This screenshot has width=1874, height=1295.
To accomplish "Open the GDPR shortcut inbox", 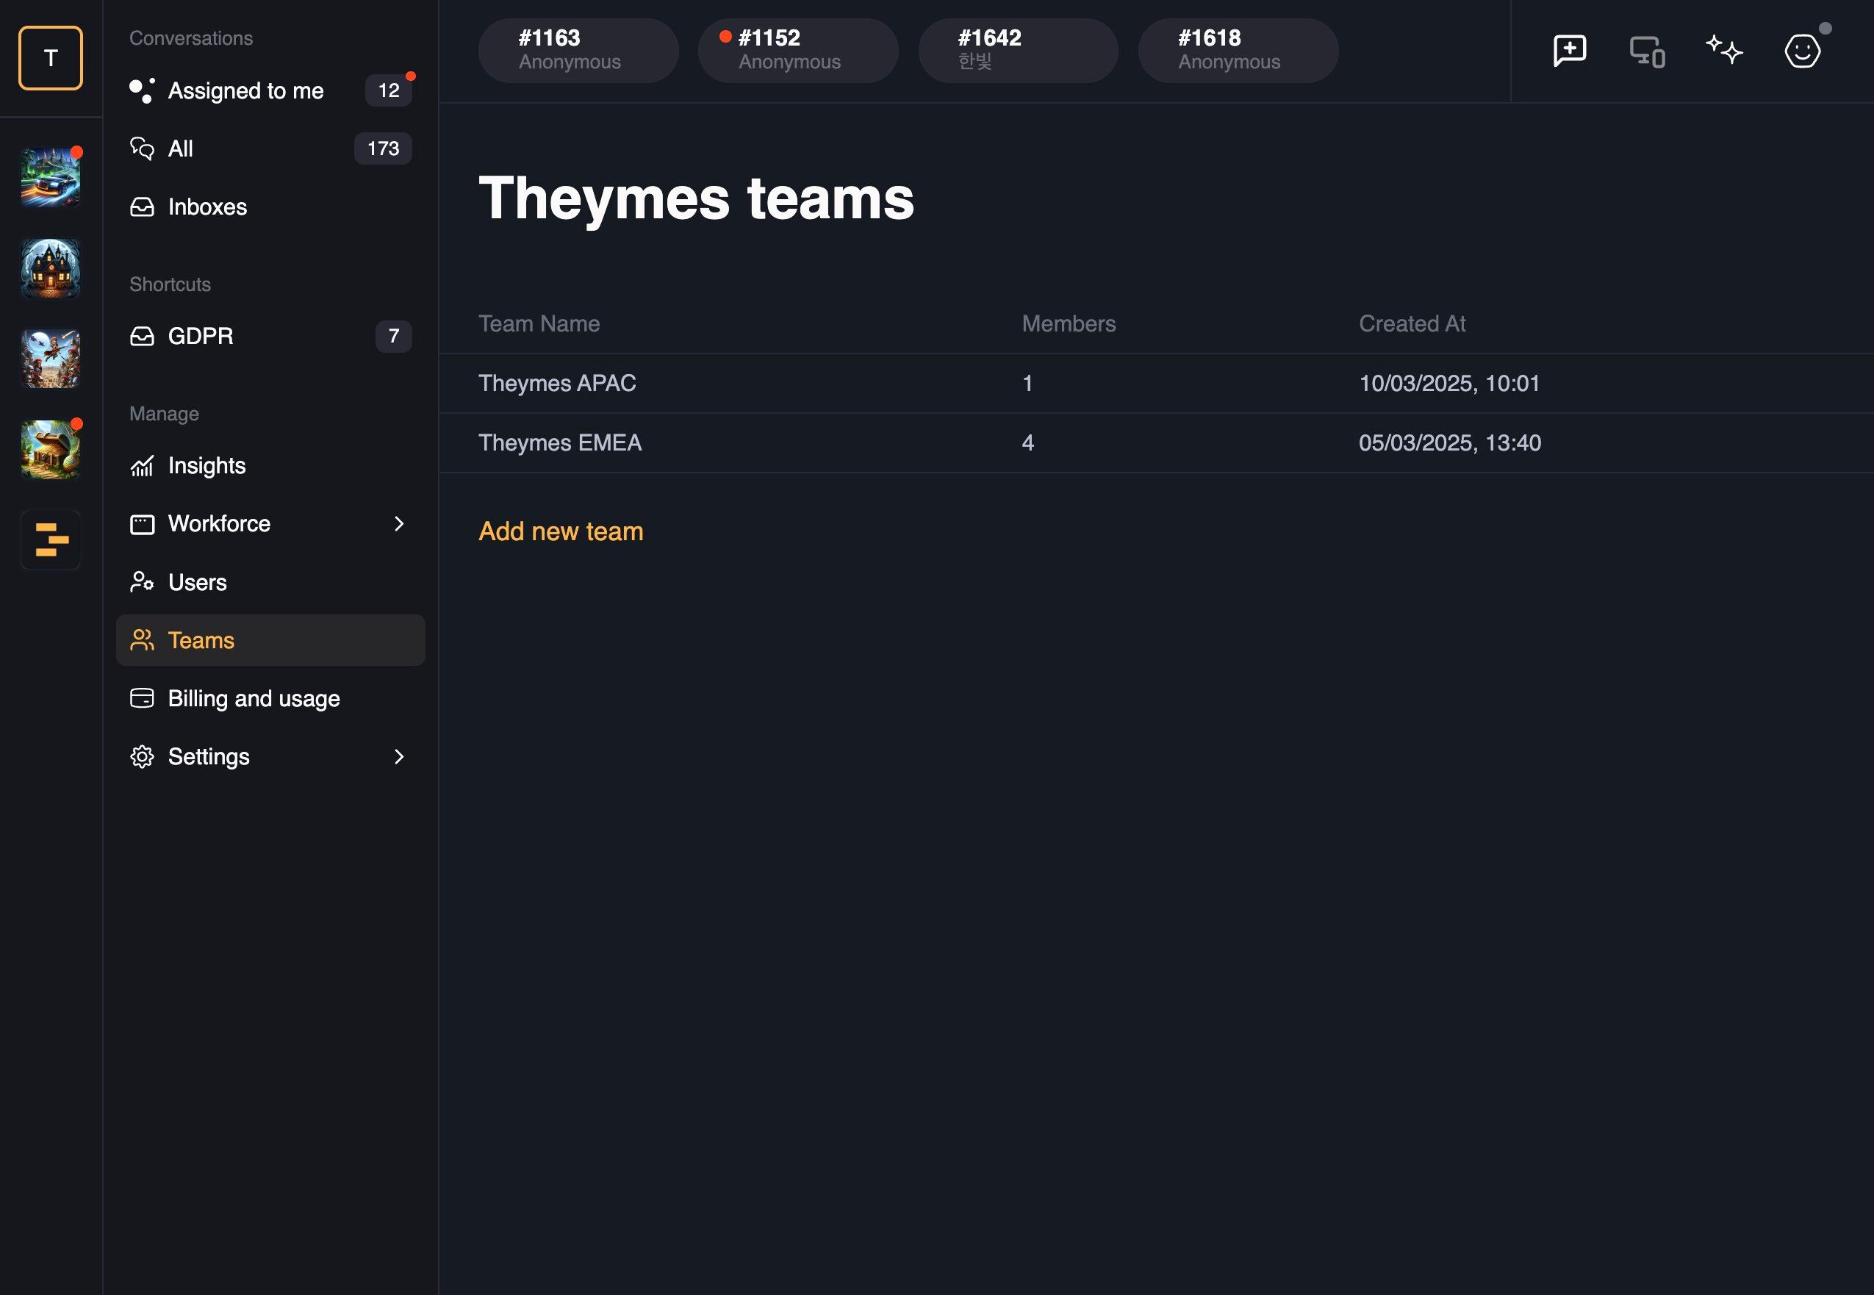I will click(201, 336).
